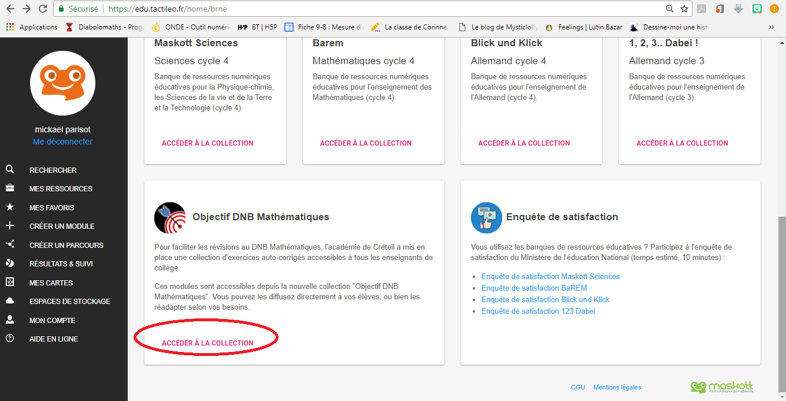Screen dimensions: 786x401
Task: Open the Diabolomaths bookmark
Action: (x=104, y=27)
